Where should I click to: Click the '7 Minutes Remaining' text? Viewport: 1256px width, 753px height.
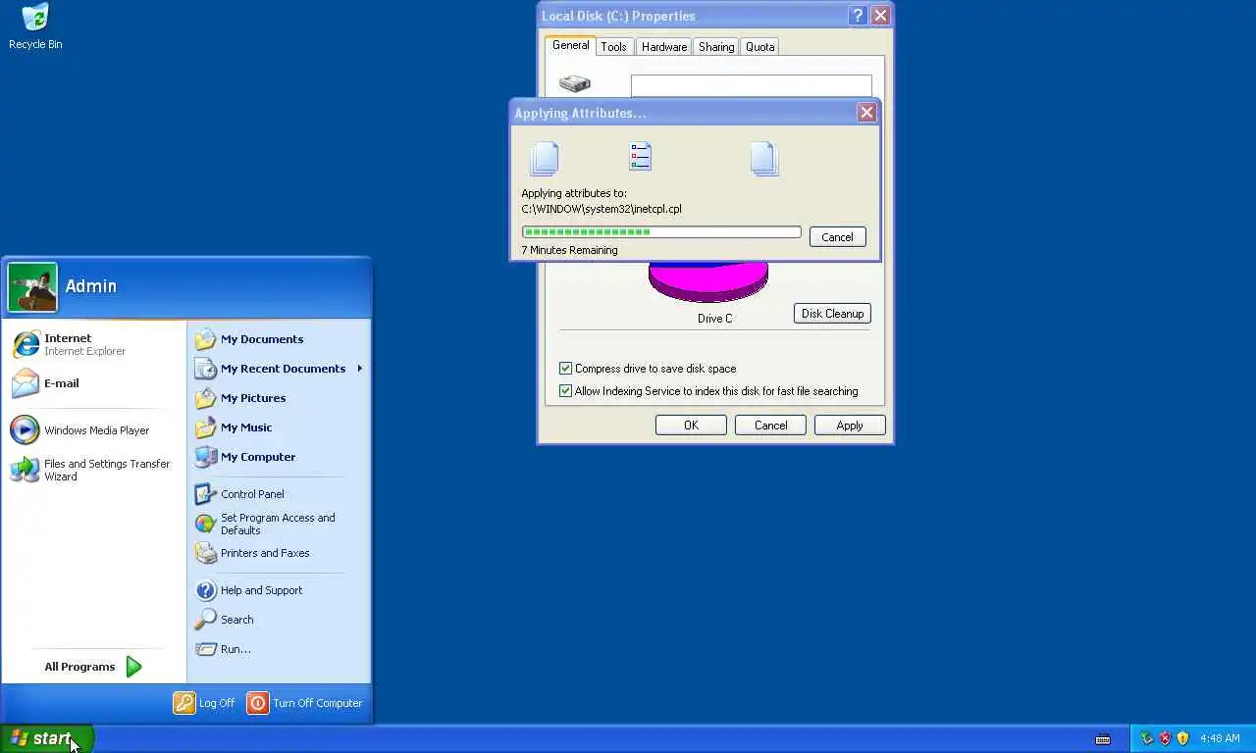pyautogui.click(x=570, y=250)
